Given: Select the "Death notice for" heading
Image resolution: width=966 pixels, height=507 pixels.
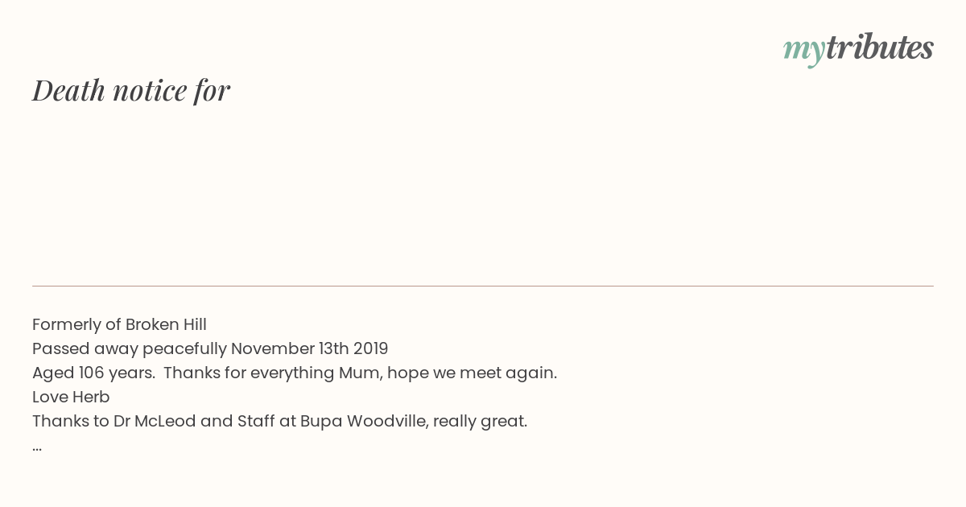Looking at the screenshot, I should [131, 90].
